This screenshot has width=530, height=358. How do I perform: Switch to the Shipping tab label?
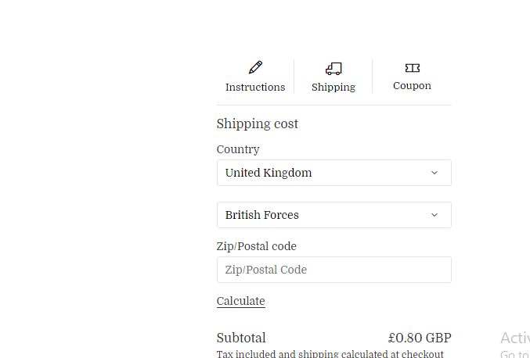tap(334, 88)
